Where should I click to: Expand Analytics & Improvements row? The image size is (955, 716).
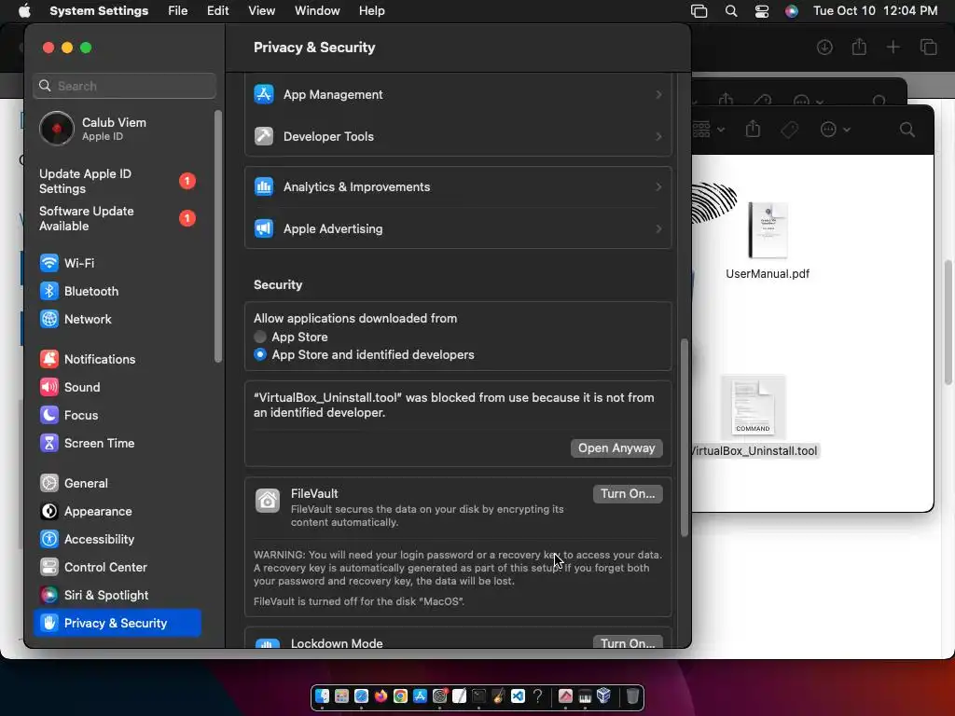point(458,186)
